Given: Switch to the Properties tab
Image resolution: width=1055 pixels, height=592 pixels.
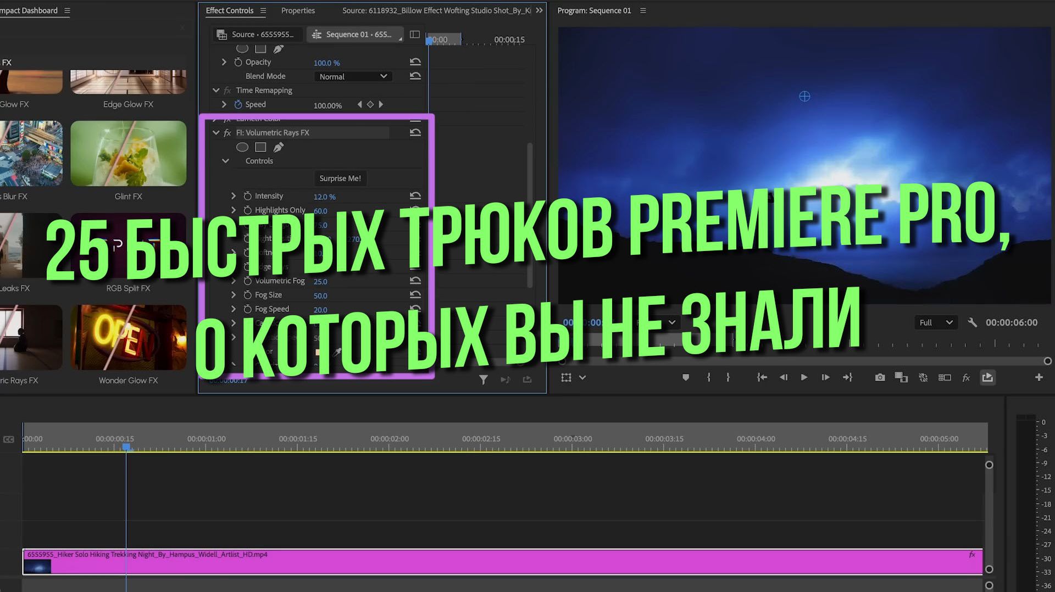Looking at the screenshot, I should click(298, 10).
